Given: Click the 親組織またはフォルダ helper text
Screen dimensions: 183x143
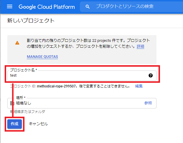Looking at the screenshot, I should tap(28, 112).
